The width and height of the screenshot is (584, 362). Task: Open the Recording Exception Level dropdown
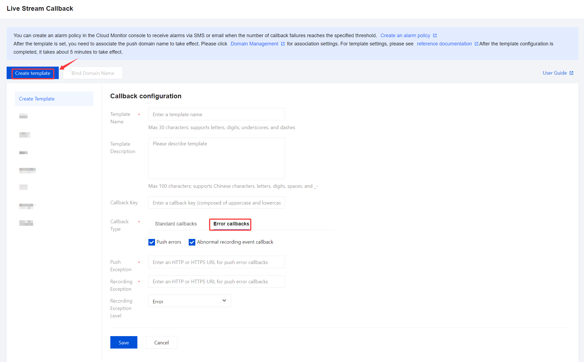190,301
